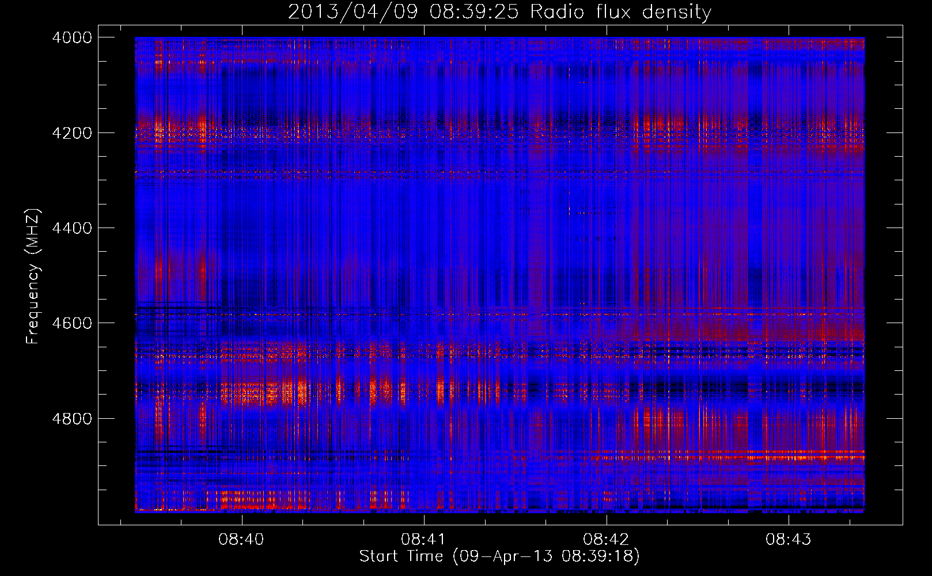Click the 08:42 time tick label

point(606,539)
